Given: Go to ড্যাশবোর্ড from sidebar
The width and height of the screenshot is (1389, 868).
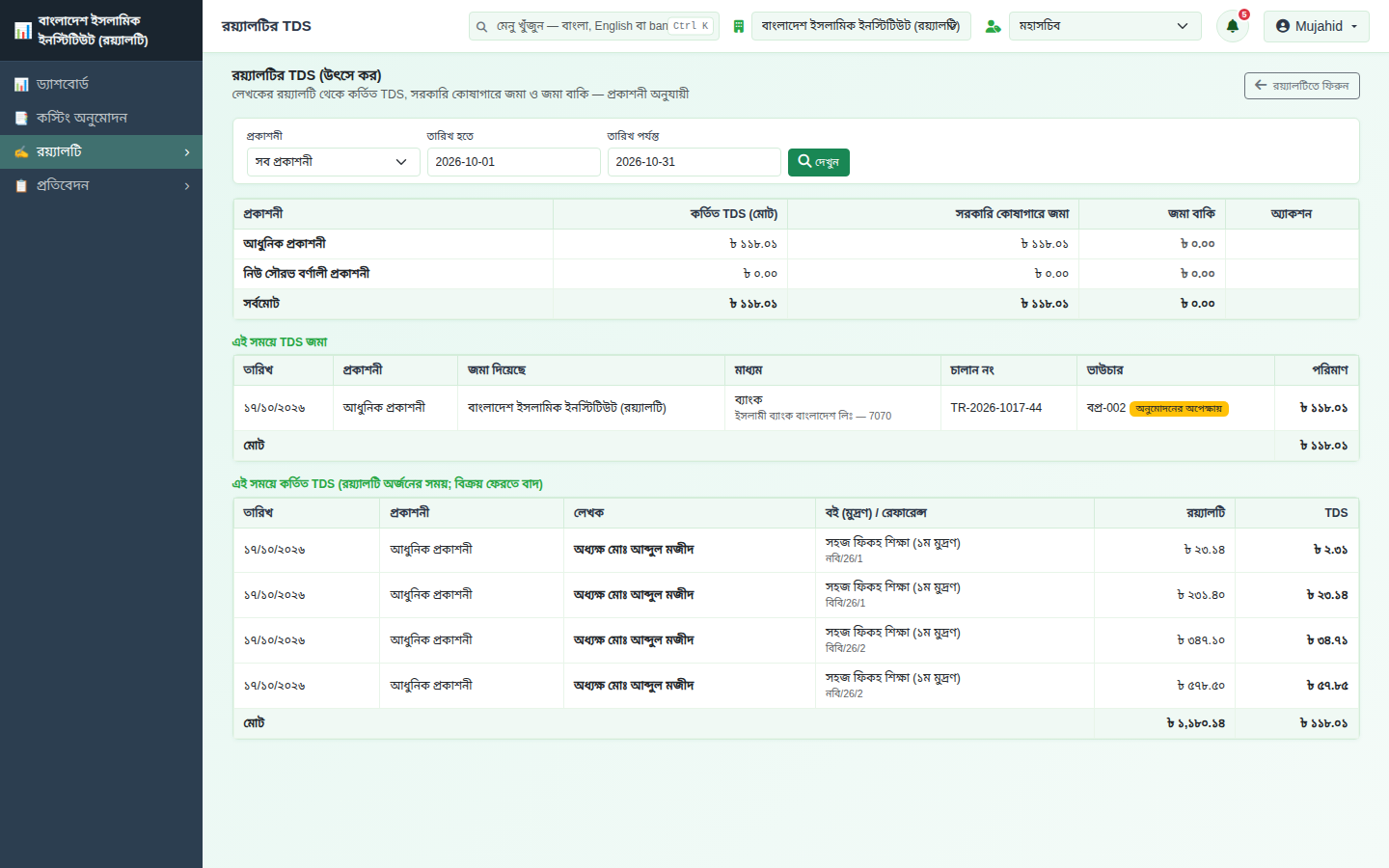Looking at the screenshot, I should (x=101, y=84).
